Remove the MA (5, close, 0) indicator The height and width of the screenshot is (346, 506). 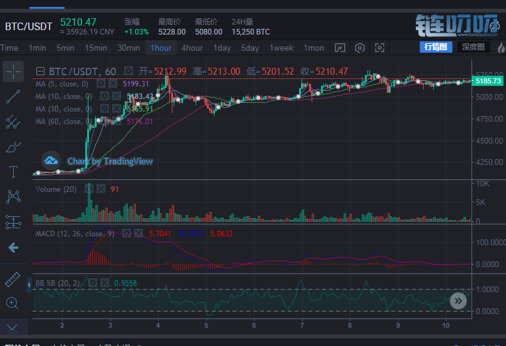(x=113, y=84)
